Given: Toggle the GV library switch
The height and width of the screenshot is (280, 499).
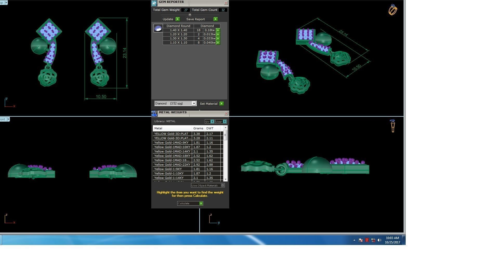Looking at the screenshot, I should click(x=212, y=122).
